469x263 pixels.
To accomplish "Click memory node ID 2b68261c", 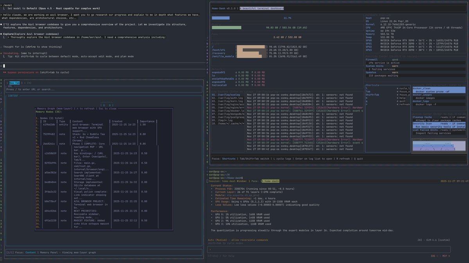I will pyautogui.click(x=49, y=144).
